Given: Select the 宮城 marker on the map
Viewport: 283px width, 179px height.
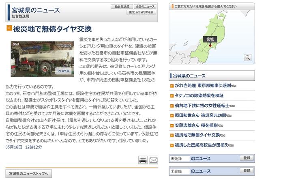Looking at the screenshot, I should 210,45.
